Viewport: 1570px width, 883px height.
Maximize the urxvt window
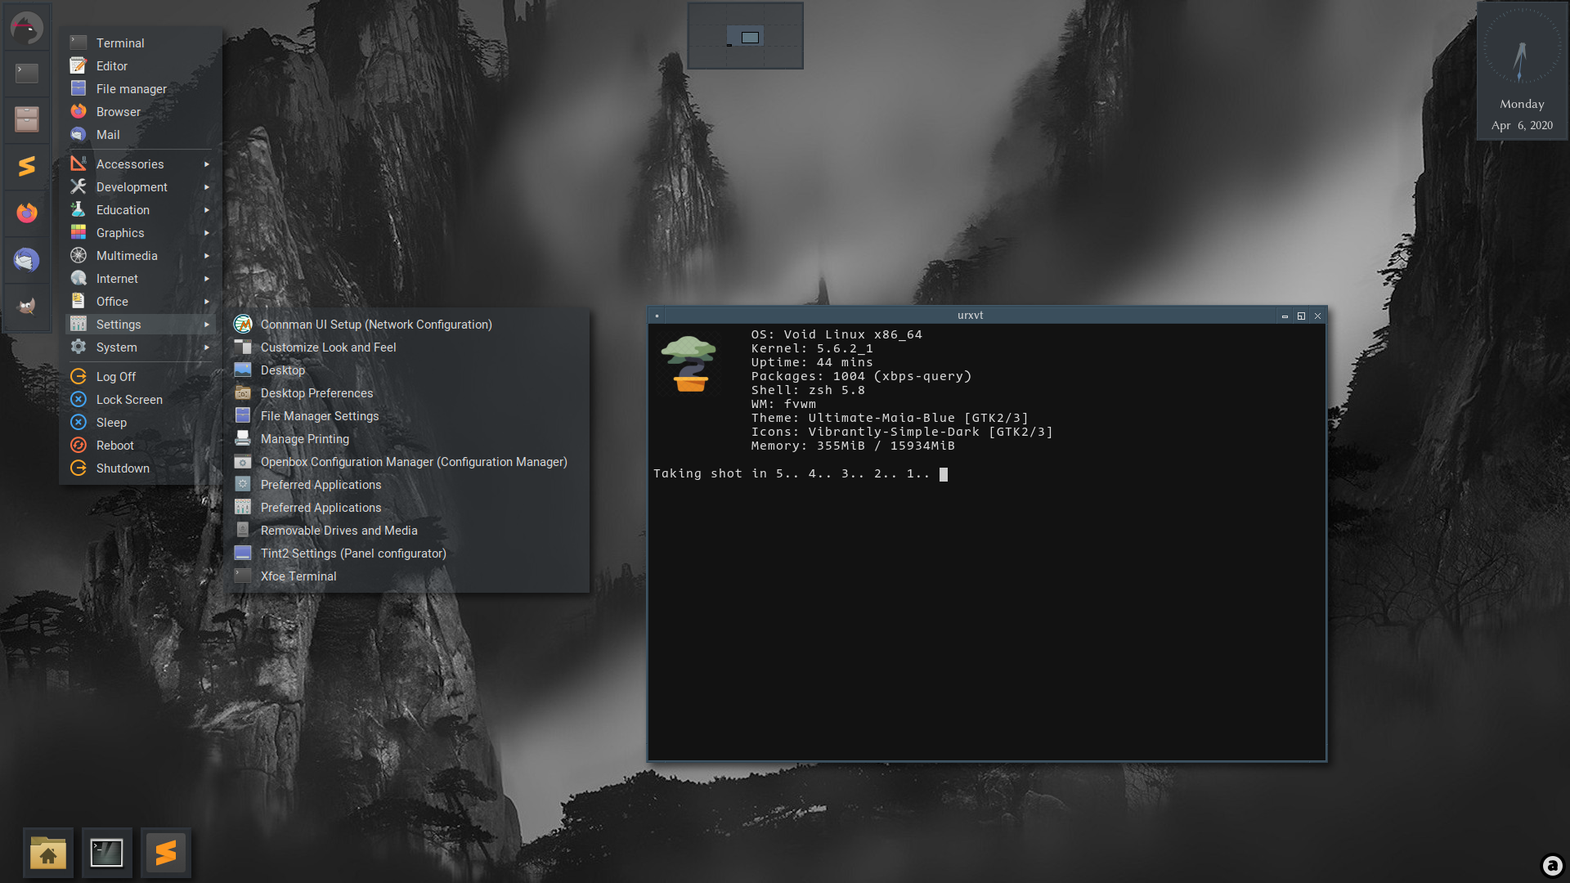[x=1301, y=316]
